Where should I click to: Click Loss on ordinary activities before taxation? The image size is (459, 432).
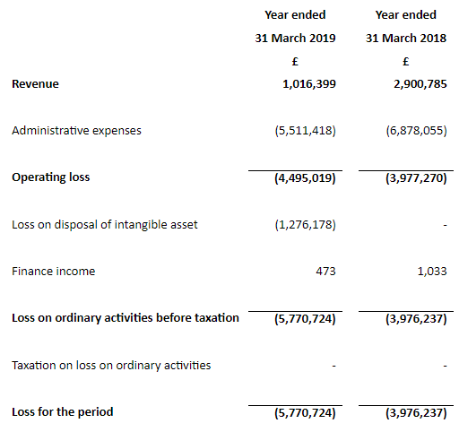126,318
